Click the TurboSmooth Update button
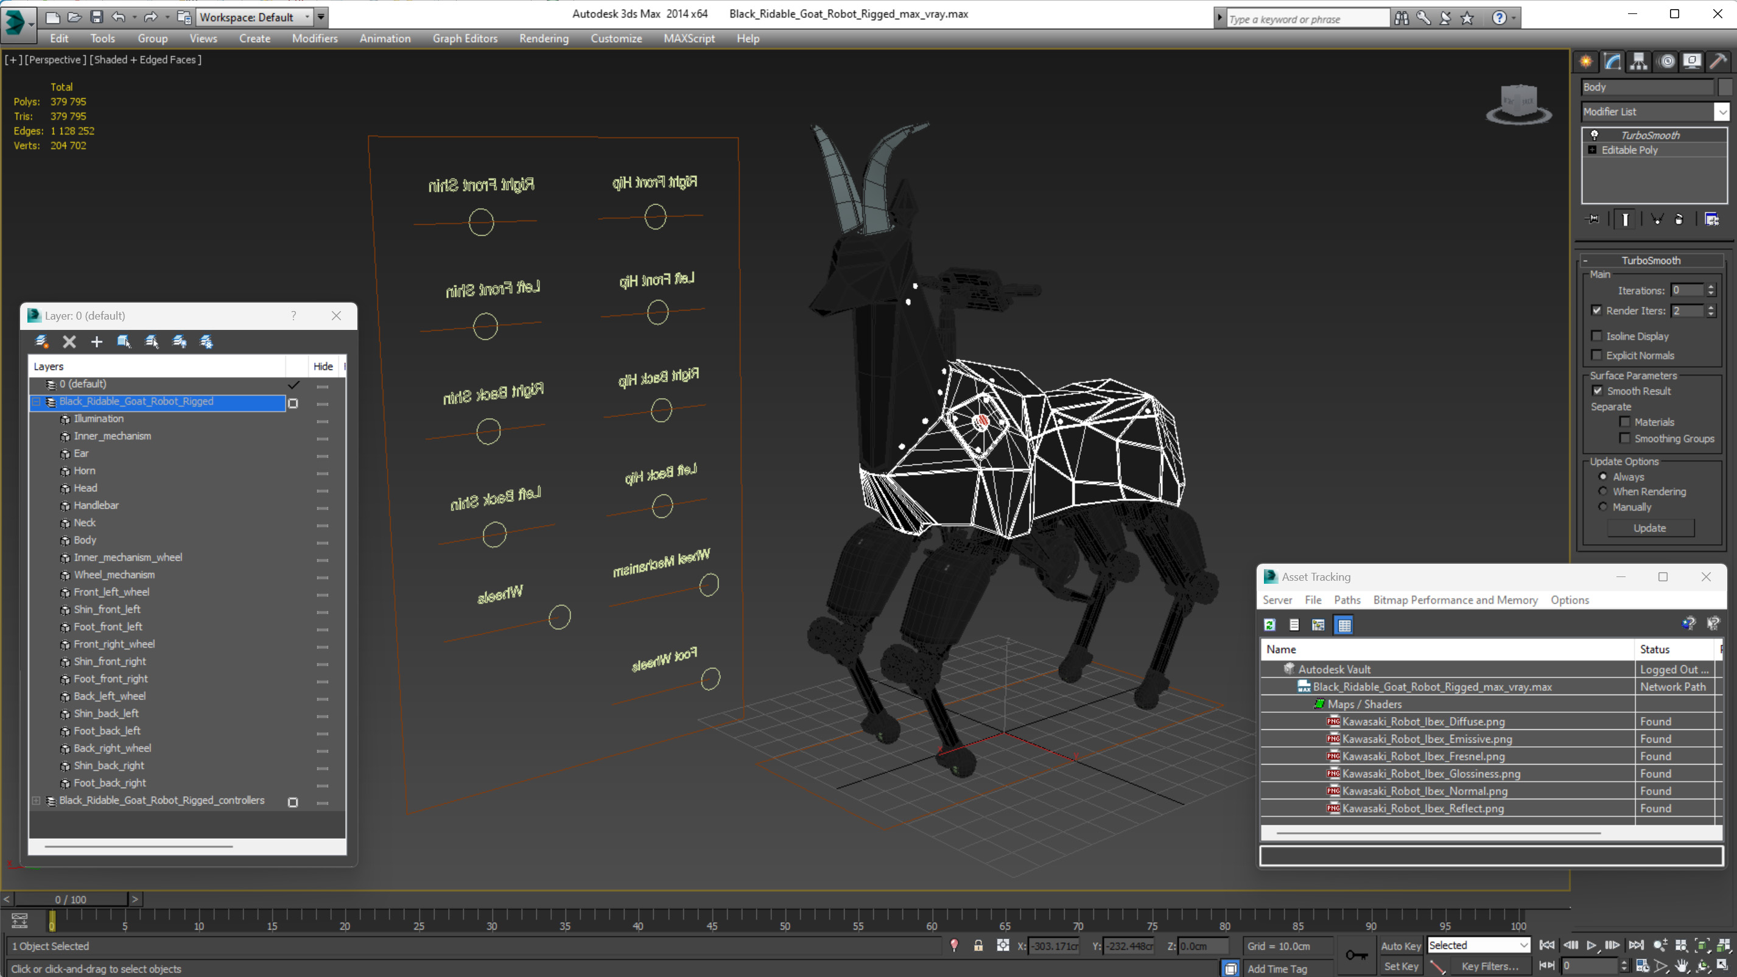This screenshot has width=1737, height=977. click(1649, 528)
